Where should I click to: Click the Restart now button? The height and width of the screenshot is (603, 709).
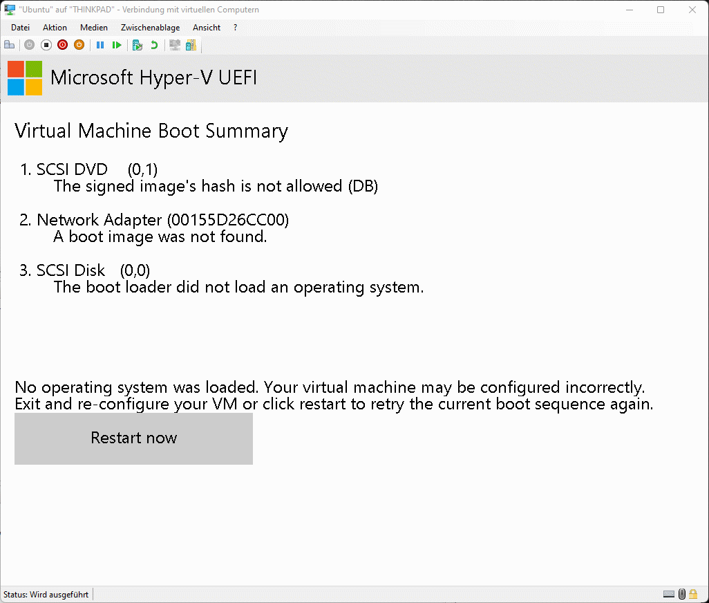tap(133, 438)
